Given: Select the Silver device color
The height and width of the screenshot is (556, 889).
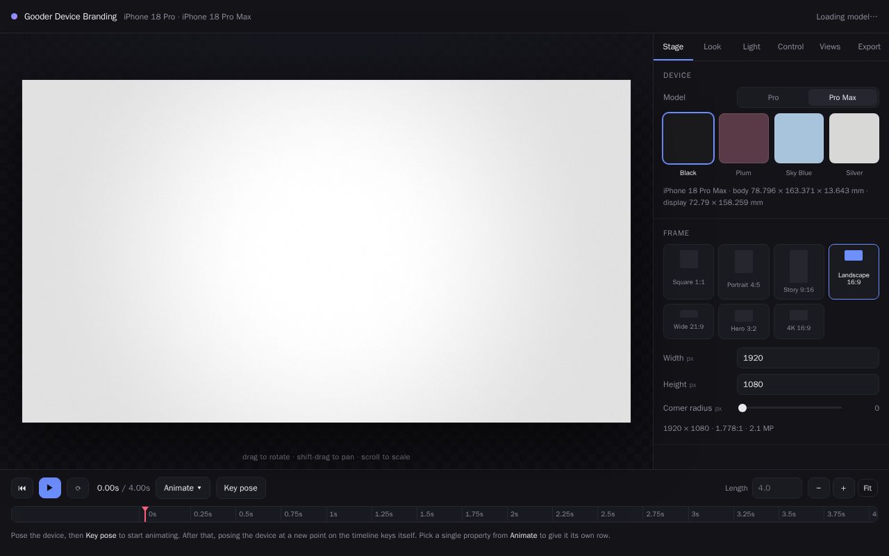Looking at the screenshot, I should 854,138.
